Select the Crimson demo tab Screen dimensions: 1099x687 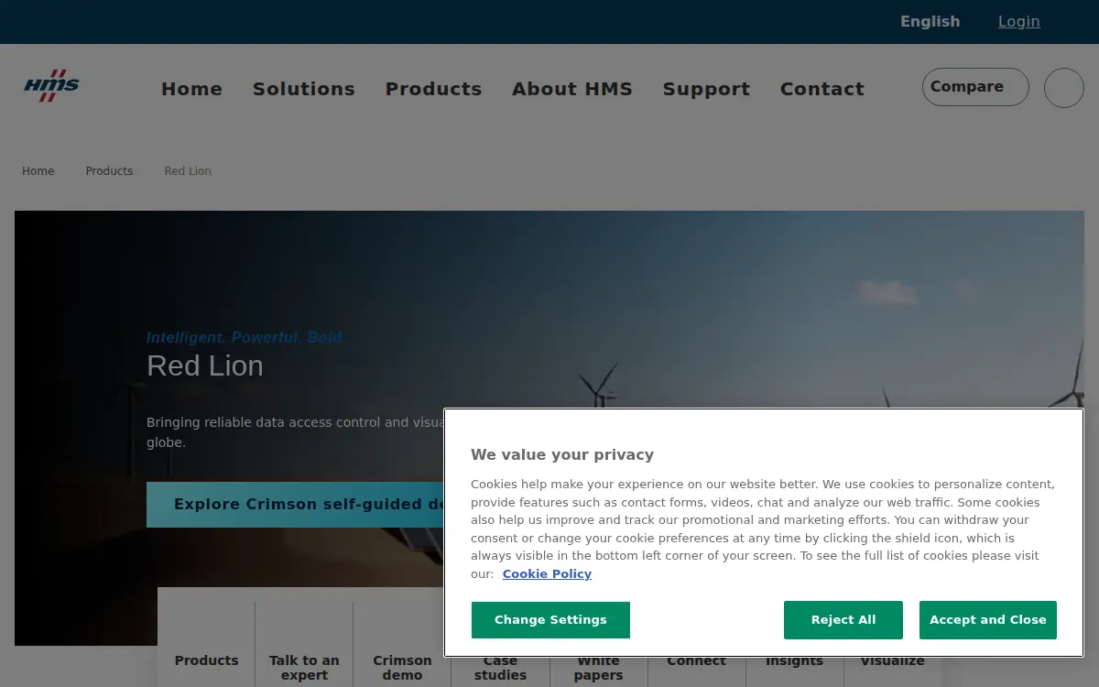[x=402, y=667]
